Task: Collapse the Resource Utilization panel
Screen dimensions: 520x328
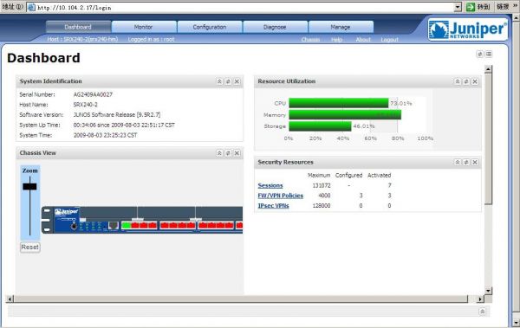Action: pyautogui.click(x=458, y=81)
